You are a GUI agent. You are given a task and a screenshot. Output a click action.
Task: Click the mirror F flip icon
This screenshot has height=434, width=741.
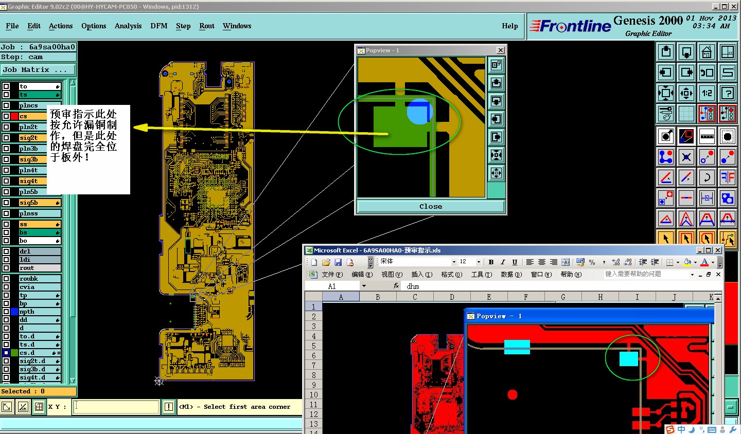pos(728,177)
